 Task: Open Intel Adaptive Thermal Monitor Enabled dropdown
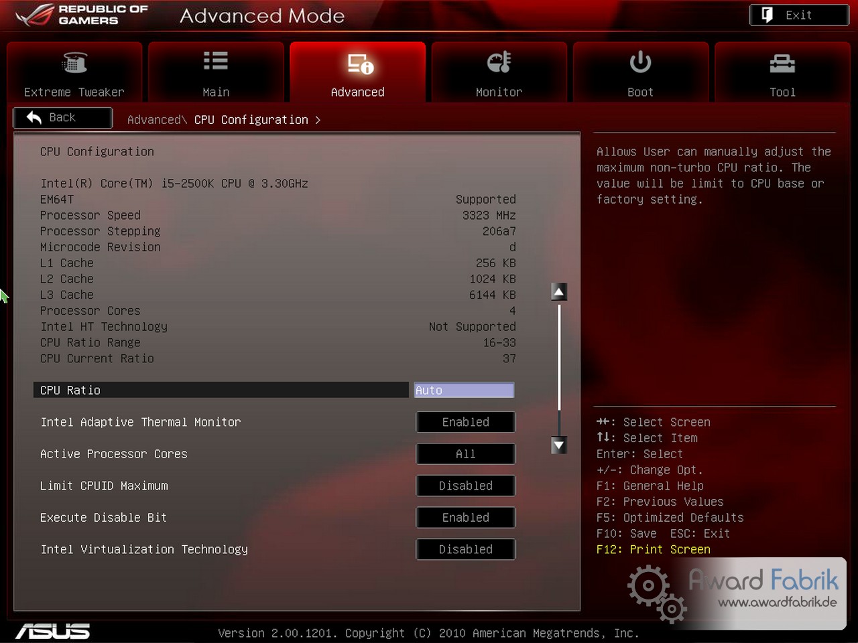466,422
